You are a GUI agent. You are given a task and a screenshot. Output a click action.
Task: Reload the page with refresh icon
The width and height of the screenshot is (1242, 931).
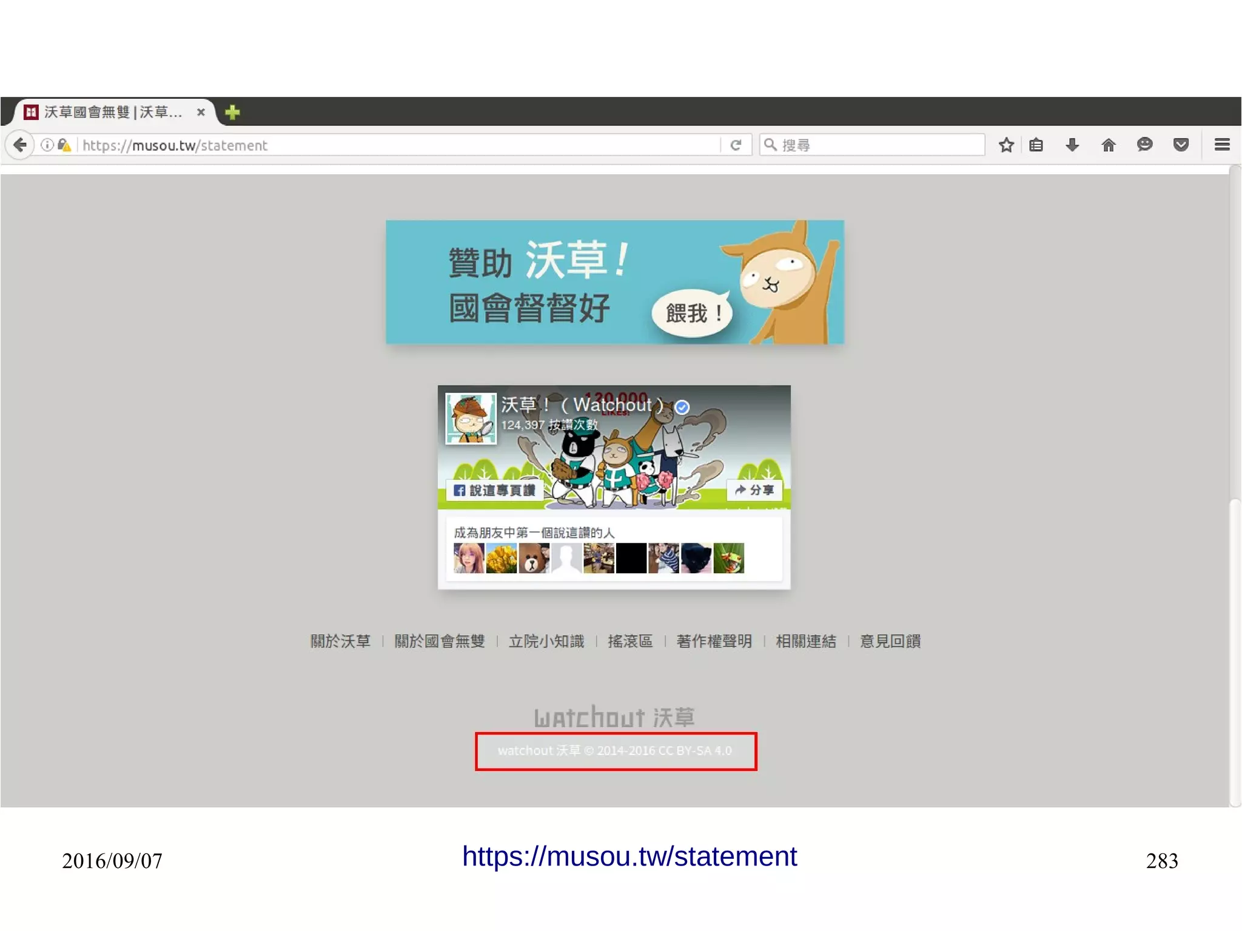coord(736,145)
